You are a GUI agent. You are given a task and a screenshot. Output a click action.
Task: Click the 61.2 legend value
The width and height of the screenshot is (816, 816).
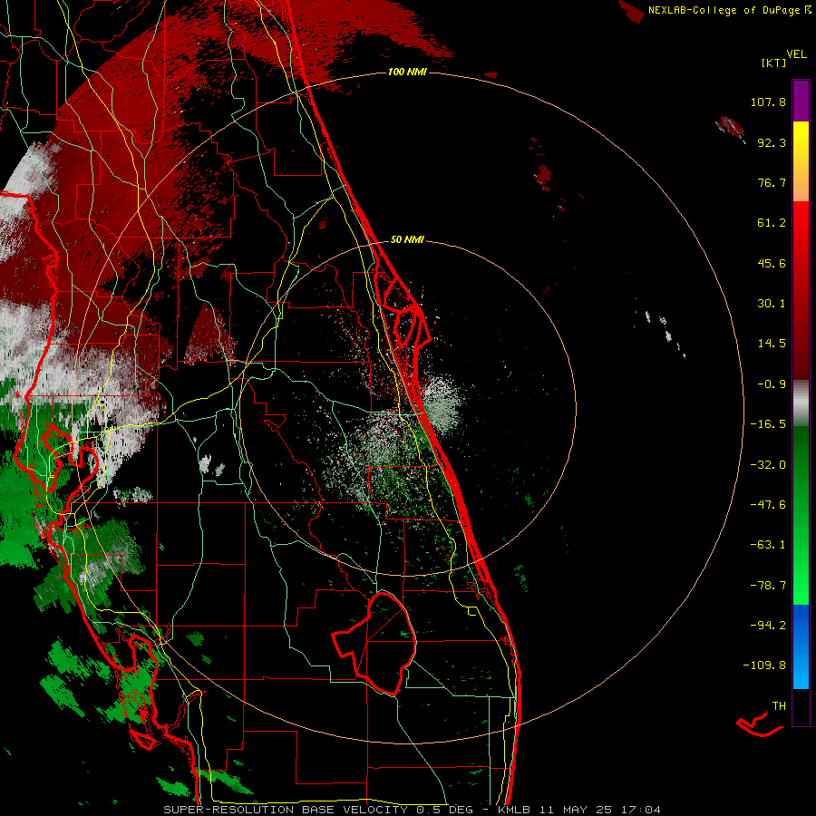(x=772, y=223)
